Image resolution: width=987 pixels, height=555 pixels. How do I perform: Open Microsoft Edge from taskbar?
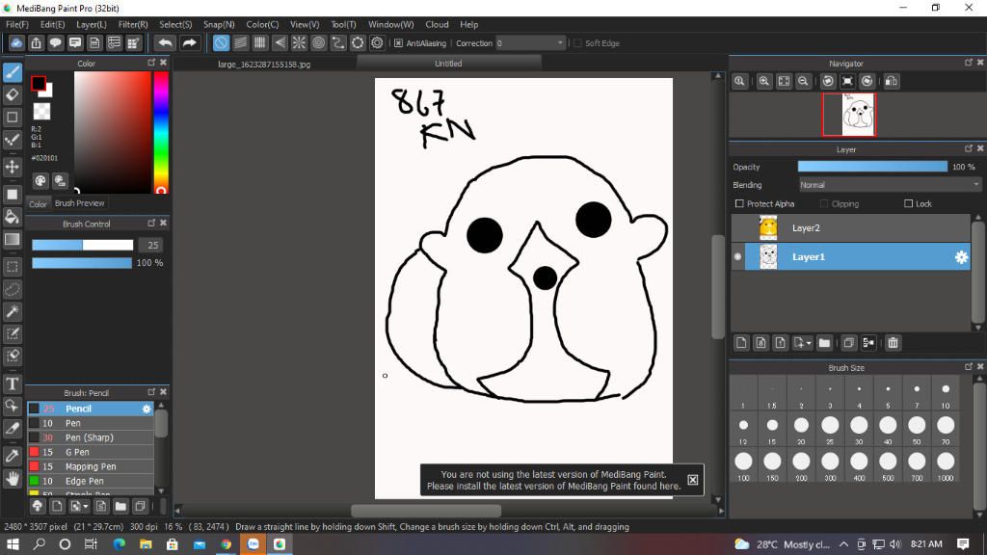point(119,544)
